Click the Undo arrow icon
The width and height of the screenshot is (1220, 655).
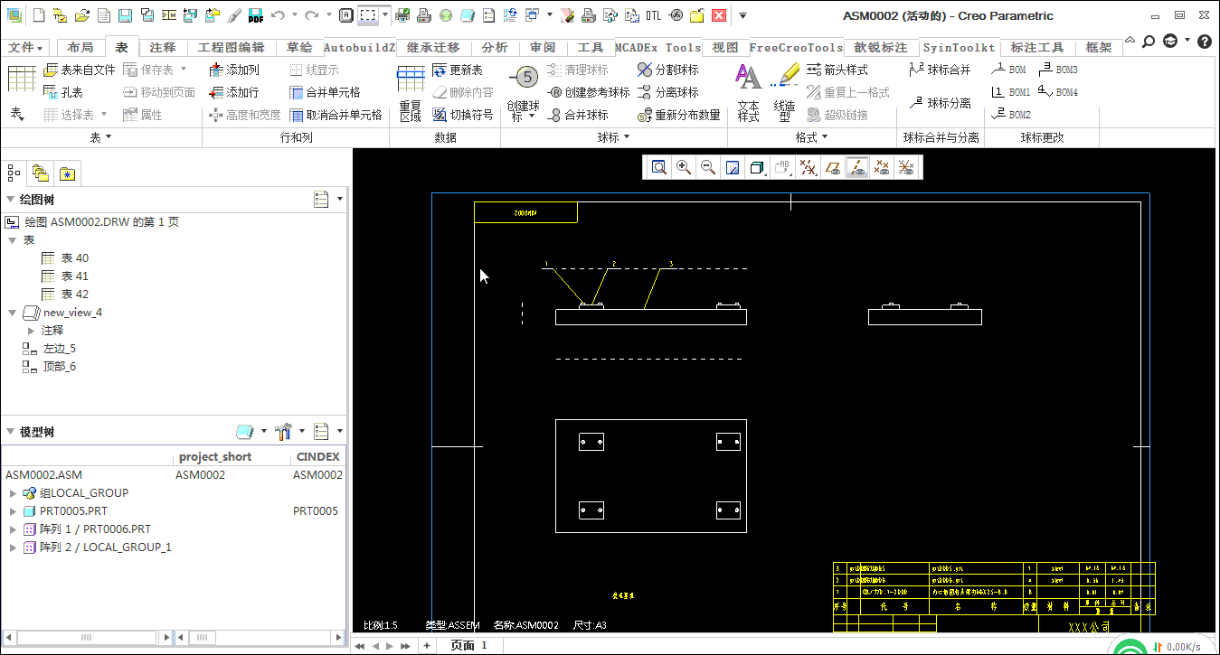coord(278,15)
